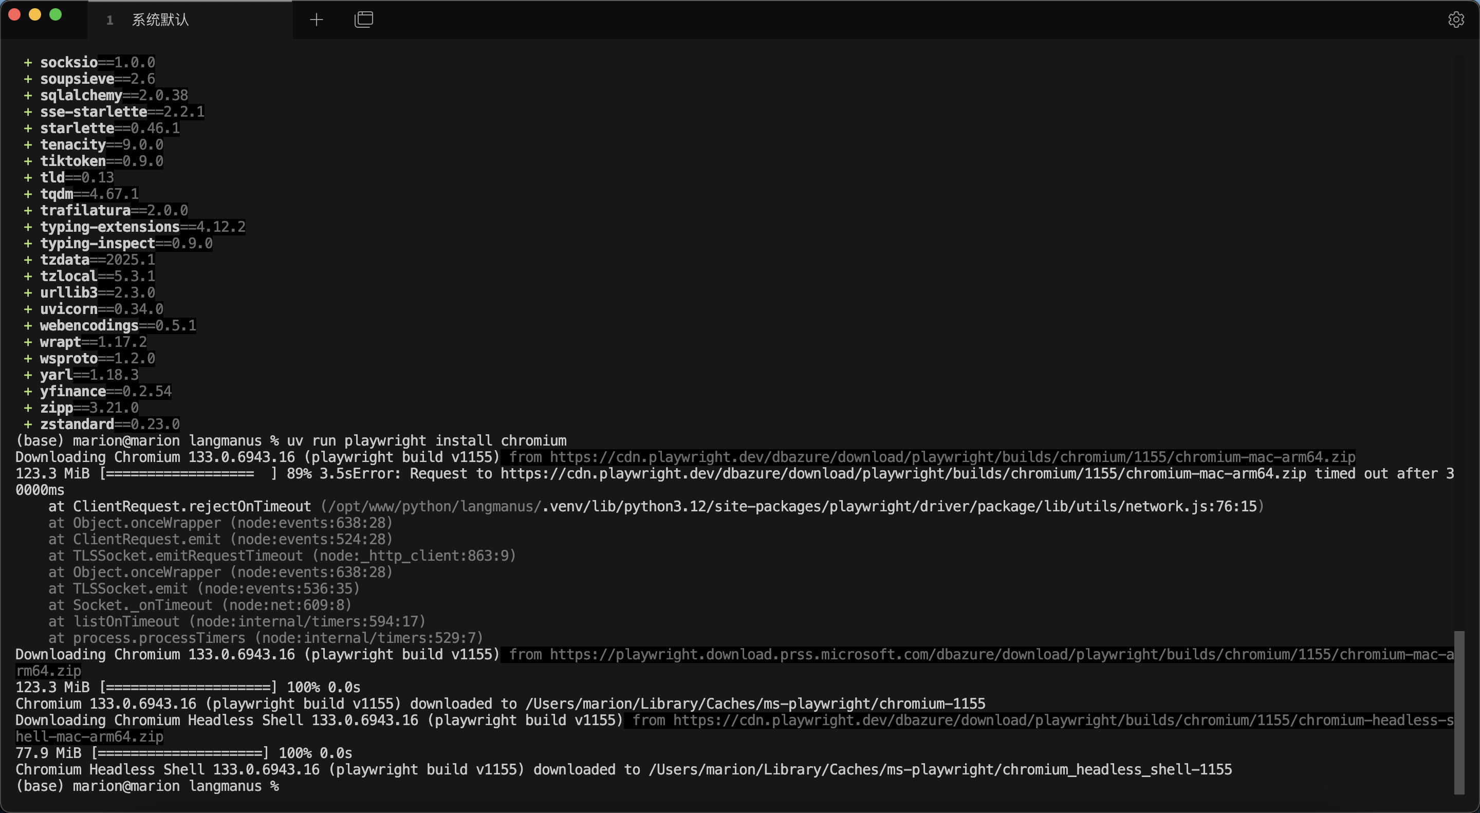The image size is (1480, 813).
Task: Click the 'uv run playwright install chromium' command
Action: click(427, 441)
